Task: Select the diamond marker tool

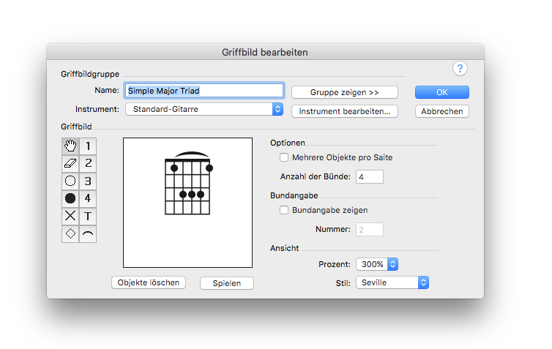Action: click(70, 233)
